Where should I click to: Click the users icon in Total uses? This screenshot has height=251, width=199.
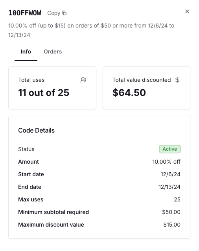(x=83, y=80)
